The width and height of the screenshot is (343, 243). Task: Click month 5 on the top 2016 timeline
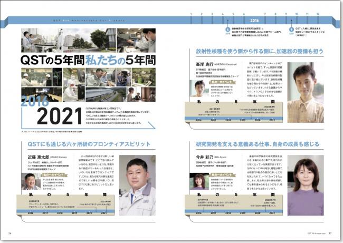coord(233,14)
